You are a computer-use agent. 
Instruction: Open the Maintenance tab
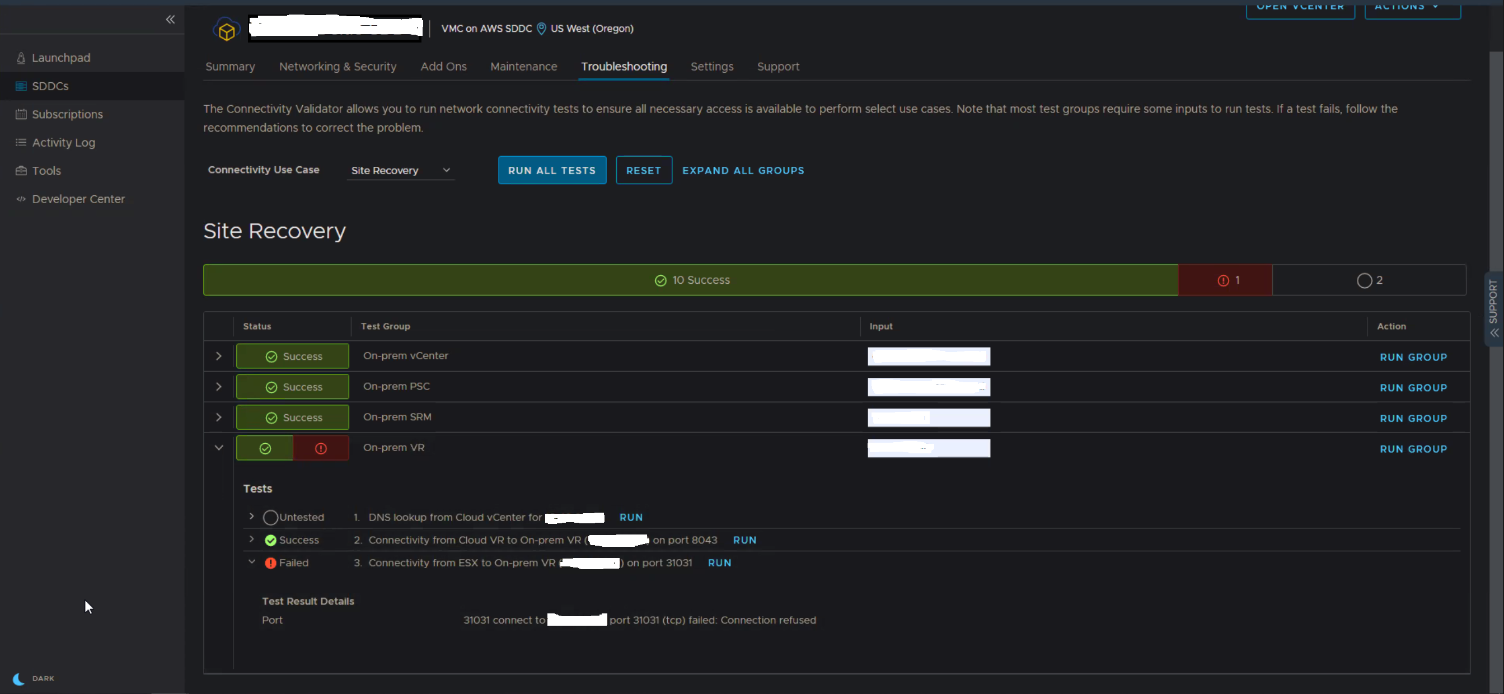coord(523,67)
